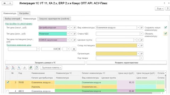Viewport: 170px width, 95px height.
Task: Clear the Розничная price type field
Action: coord(71,34)
